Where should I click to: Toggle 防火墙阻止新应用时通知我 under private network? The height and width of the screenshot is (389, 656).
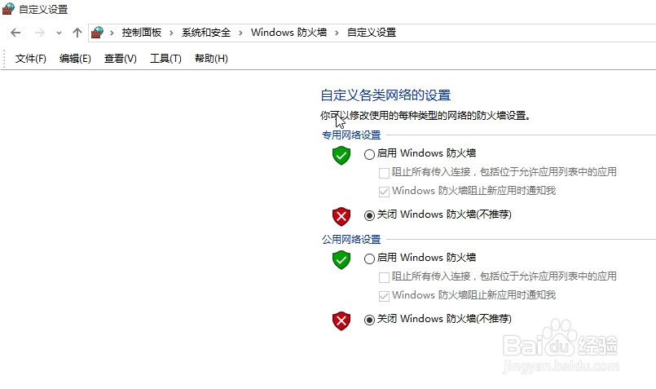click(384, 192)
